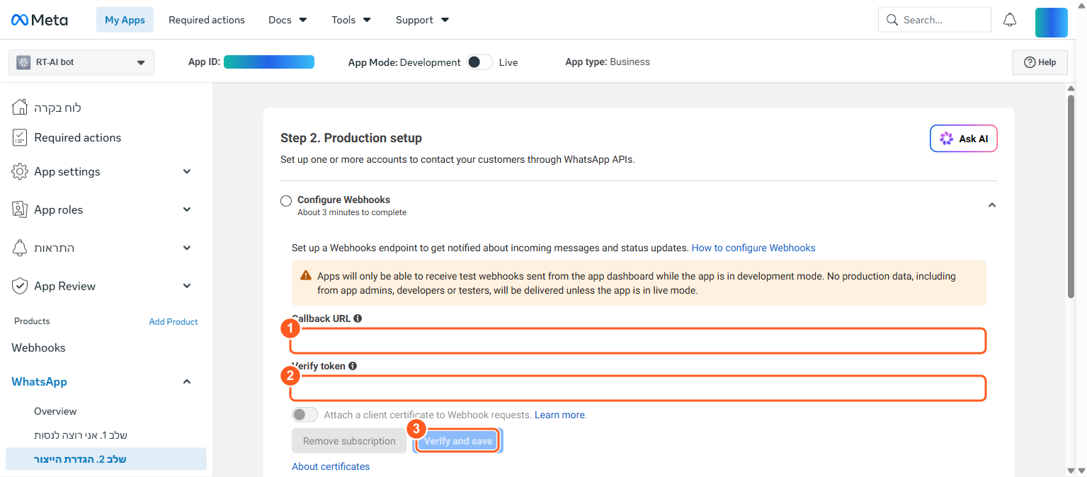This screenshot has width=1087, height=477.
Task: Click the Add Product link
Action: coord(173,321)
